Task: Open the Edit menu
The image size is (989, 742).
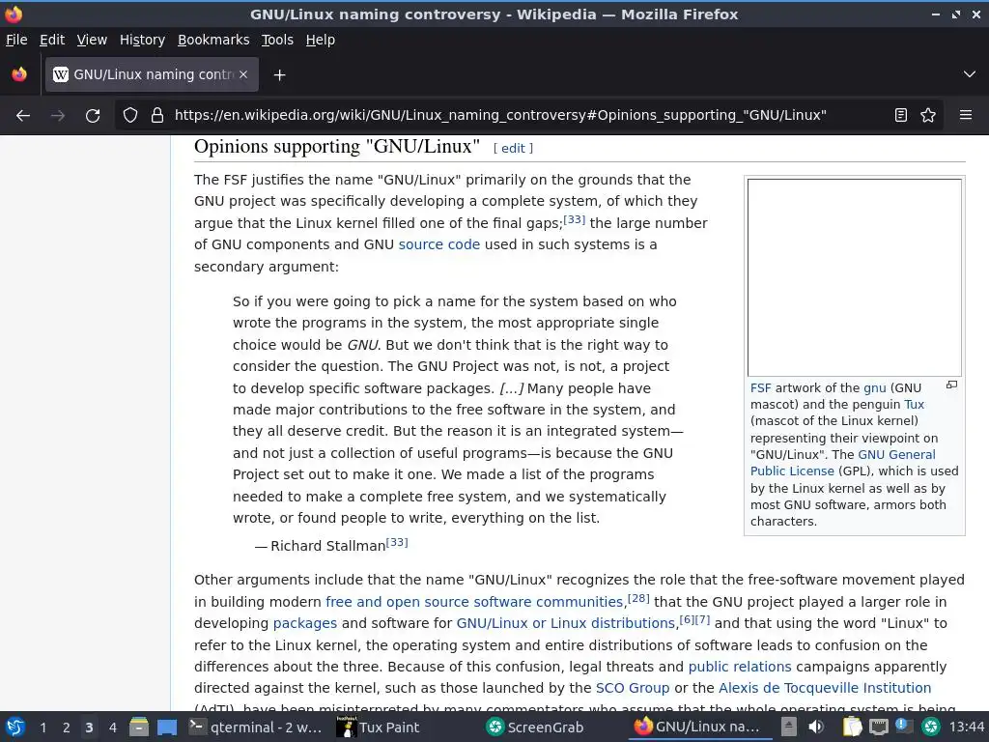Action: 52,40
